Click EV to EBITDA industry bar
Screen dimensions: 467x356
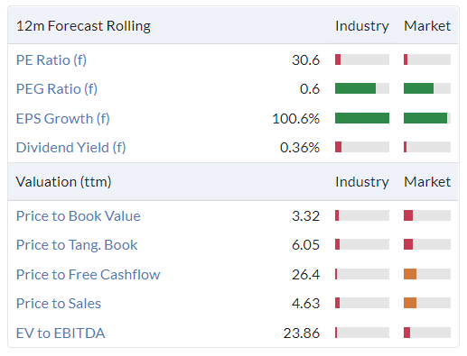[x=362, y=333]
